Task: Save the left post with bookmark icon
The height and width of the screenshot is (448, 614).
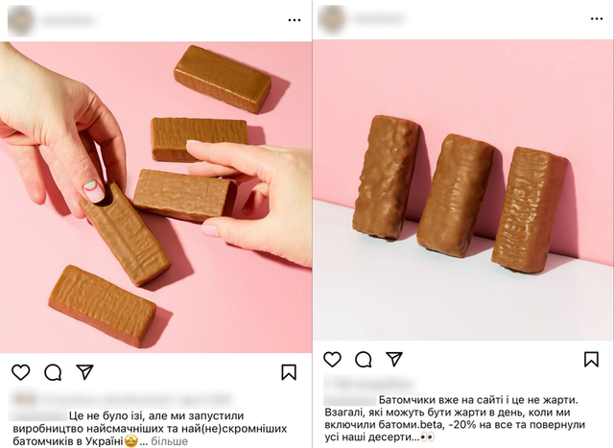Action: click(289, 372)
